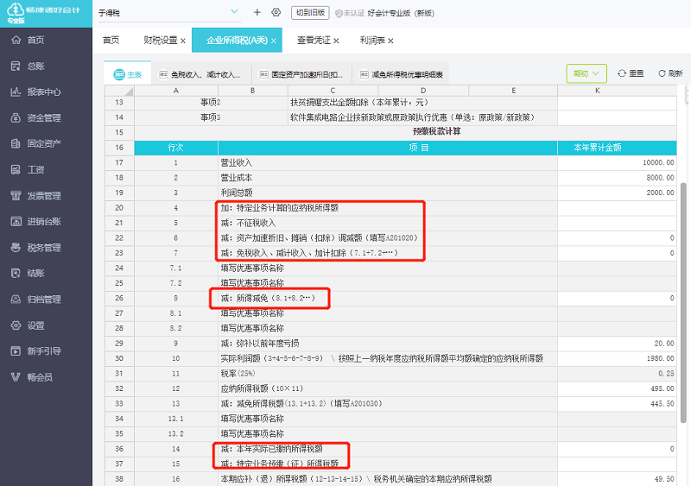Click the 刷新 refresh icon

pos(662,73)
